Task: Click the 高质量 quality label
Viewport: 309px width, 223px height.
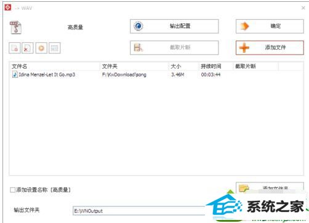Action: 75,27
